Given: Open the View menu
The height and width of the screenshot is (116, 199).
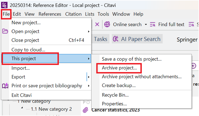Looking at the screenshot, I should [x=30, y=14].
